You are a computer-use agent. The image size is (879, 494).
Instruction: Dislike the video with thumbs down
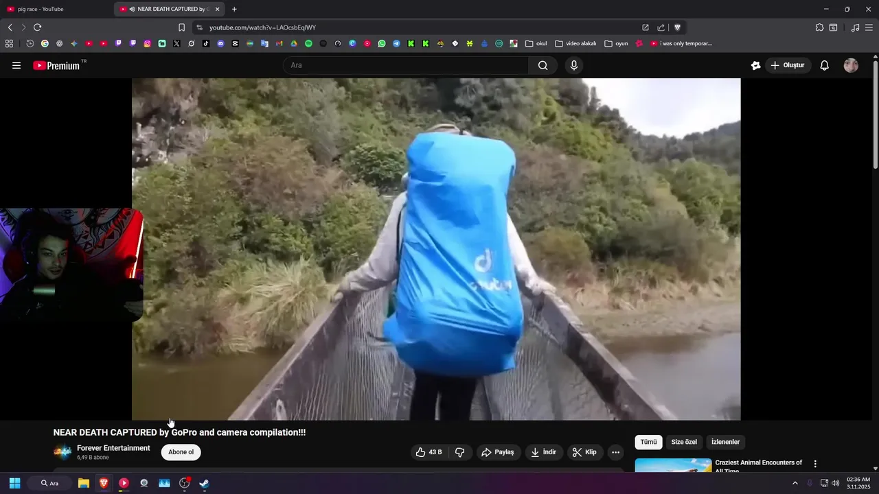[460, 452]
